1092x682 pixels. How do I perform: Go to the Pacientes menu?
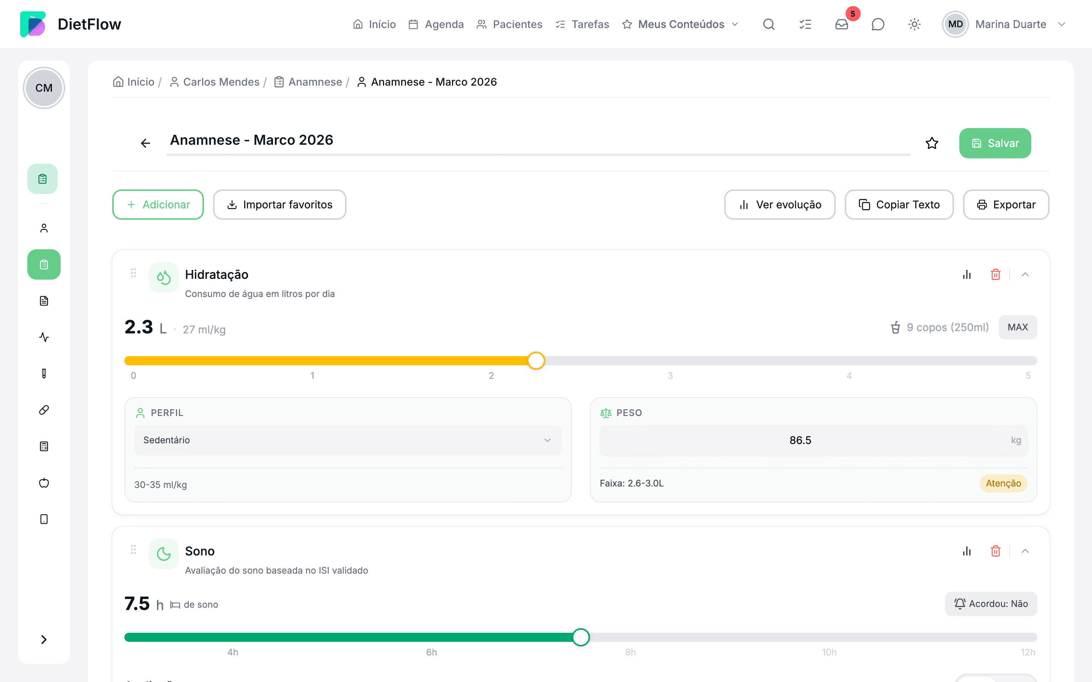(x=510, y=24)
